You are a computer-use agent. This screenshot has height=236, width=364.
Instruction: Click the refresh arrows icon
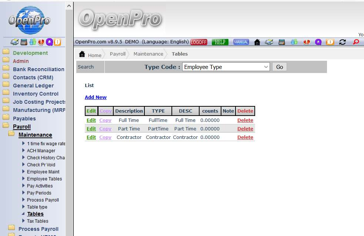(343, 42)
